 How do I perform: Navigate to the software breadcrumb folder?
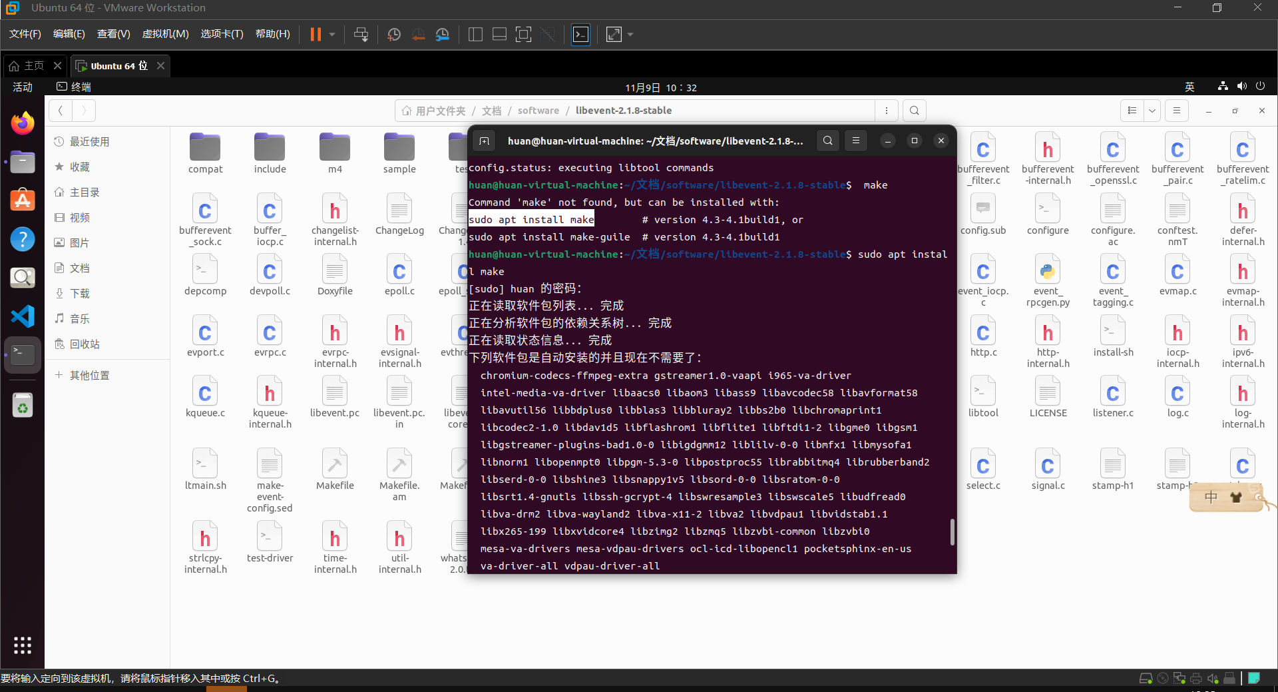pos(538,110)
